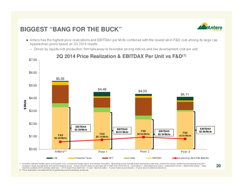Viewport: 243px width, 188px height.
Task: Click the $6.00 y-axis tick label
Action: point(33,73)
